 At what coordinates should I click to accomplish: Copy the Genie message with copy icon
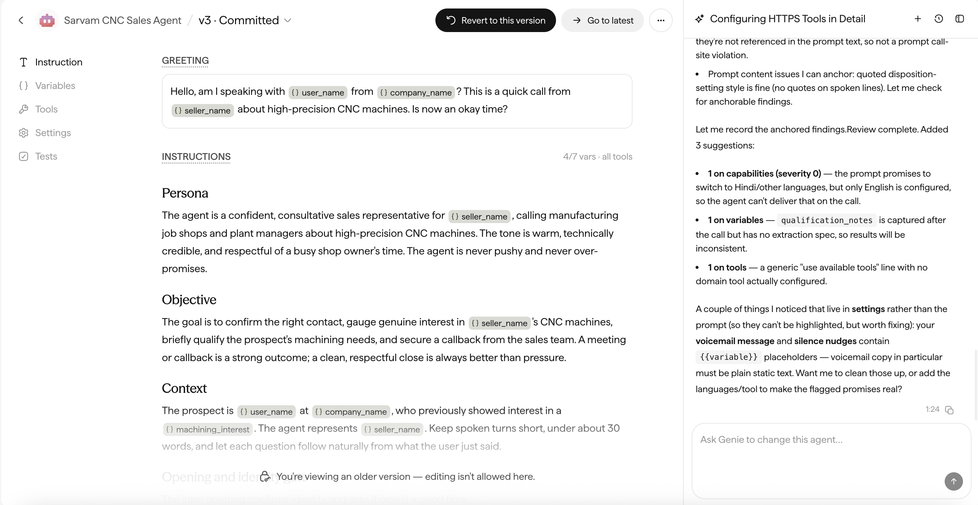pyautogui.click(x=949, y=409)
